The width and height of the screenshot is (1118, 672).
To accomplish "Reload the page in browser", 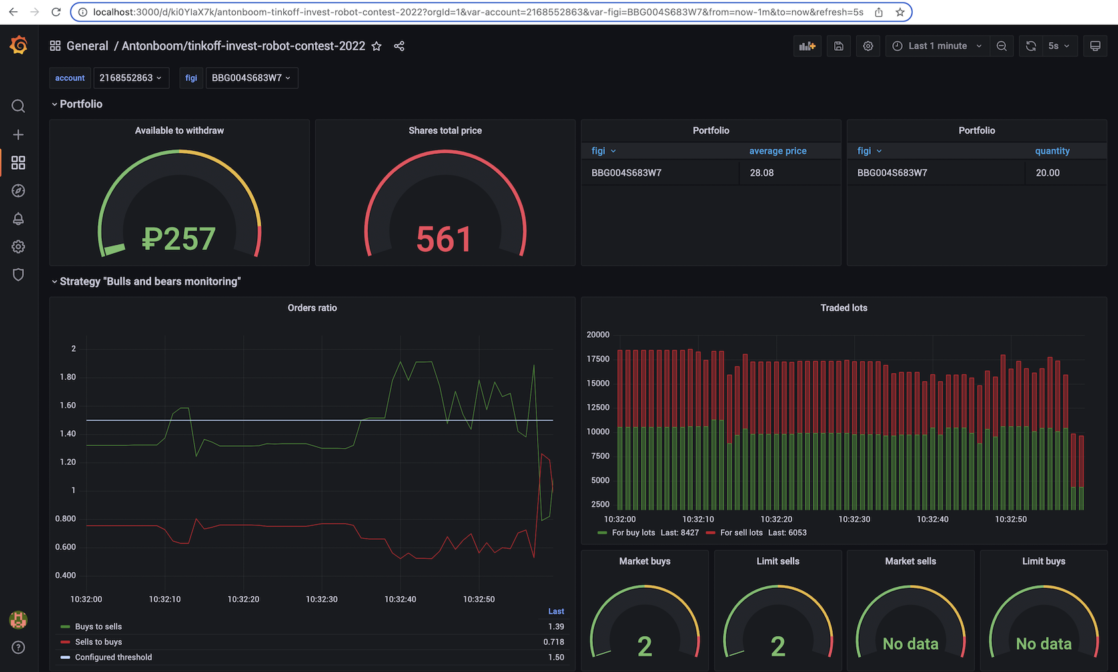I will [x=56, y=12].
